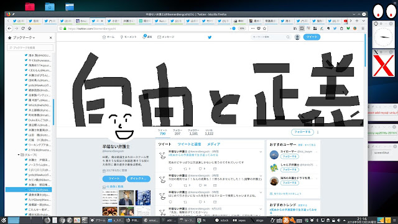The height and width of the screenshot is (224, 398).
Task: Like the first tweet with the heart icon
Action: 200,169
